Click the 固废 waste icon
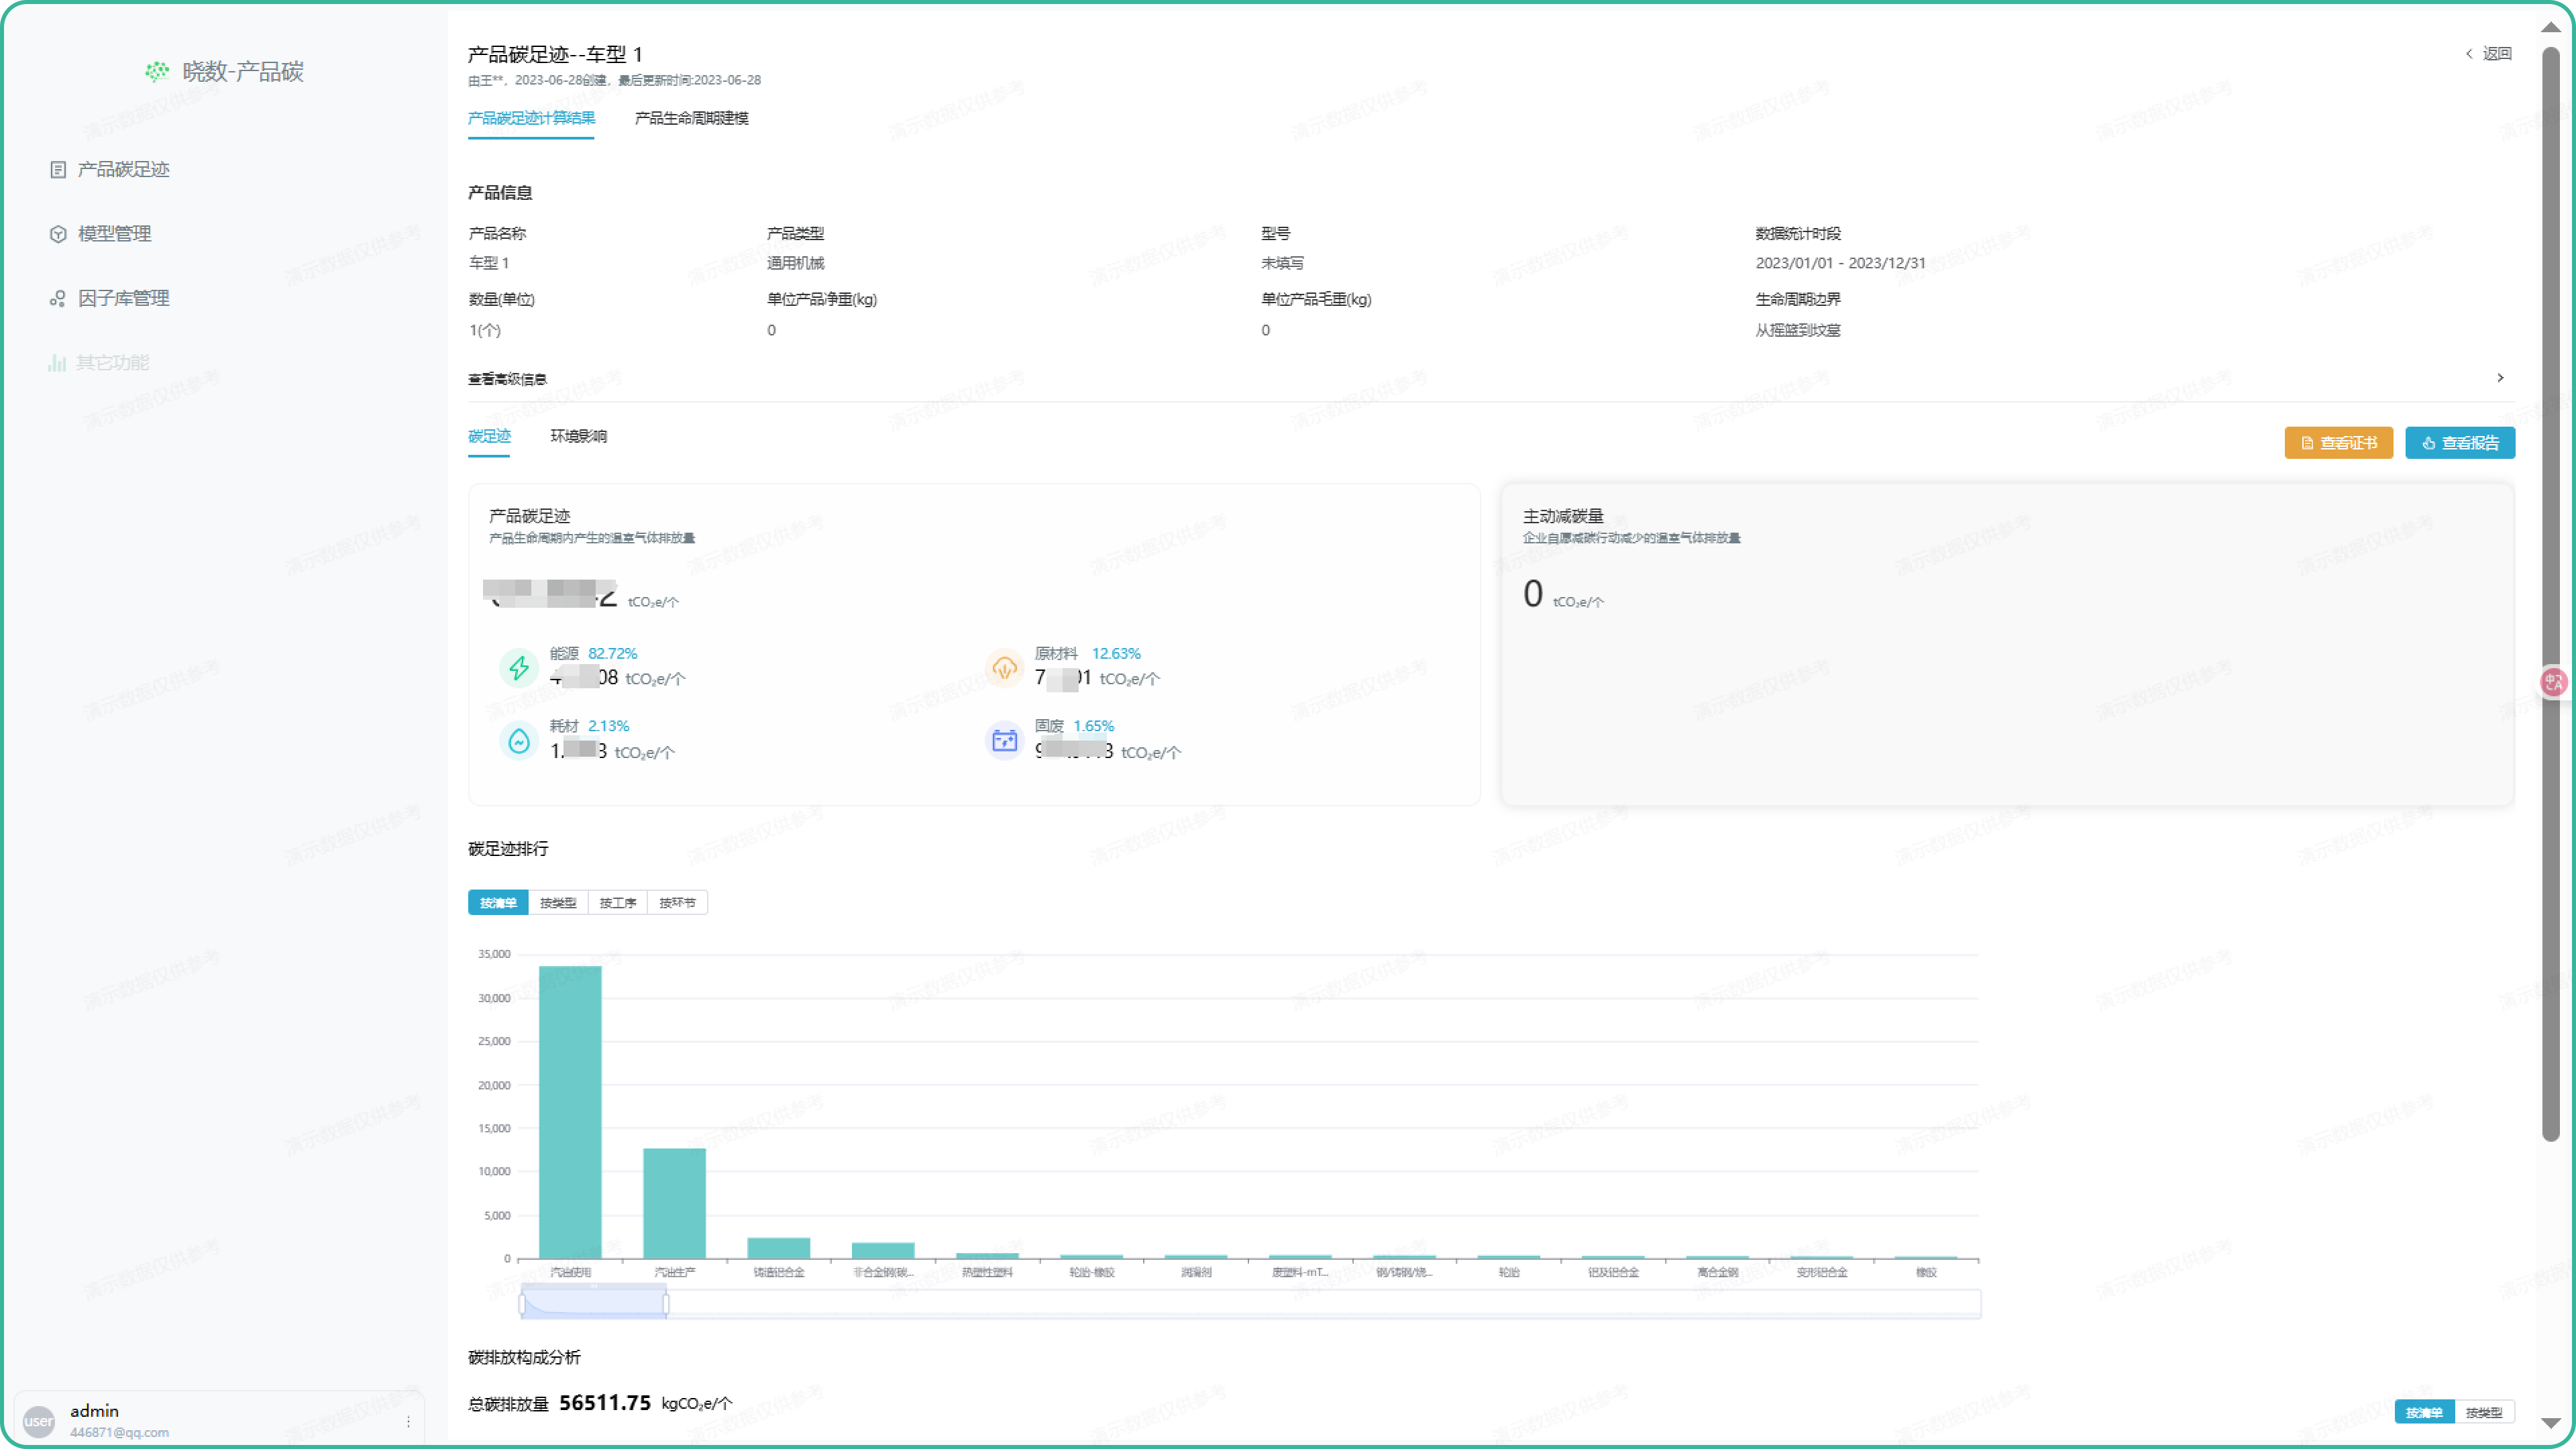The width and height of the screenshot is (2576, 1449). coord(1004,741)
